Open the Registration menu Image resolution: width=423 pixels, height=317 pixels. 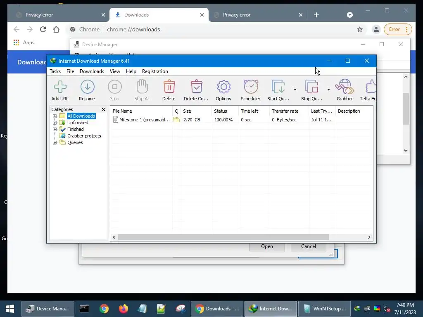(155, 71)
